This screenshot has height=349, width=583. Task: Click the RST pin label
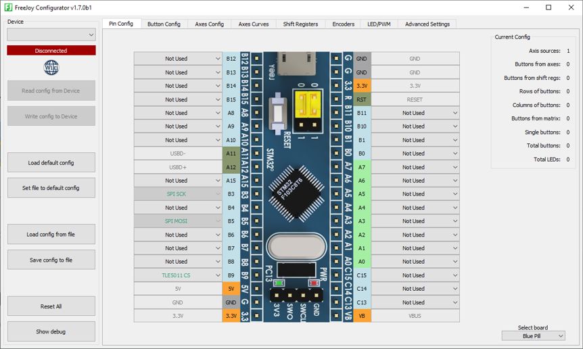[362, 99]
